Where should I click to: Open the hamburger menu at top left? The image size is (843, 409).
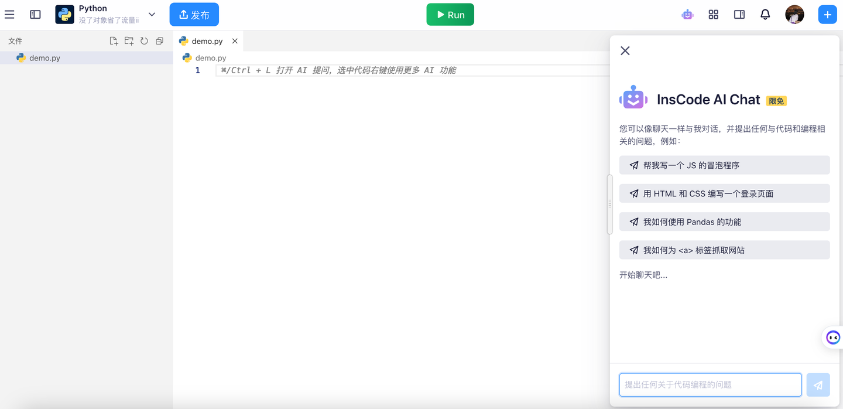click(9, 14)
